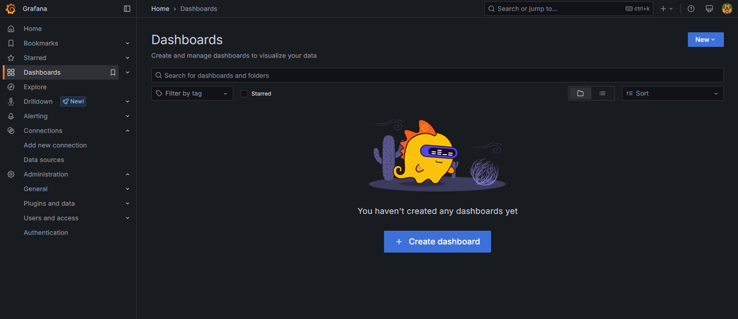Click the plus icon in top bar

(663, 9)
